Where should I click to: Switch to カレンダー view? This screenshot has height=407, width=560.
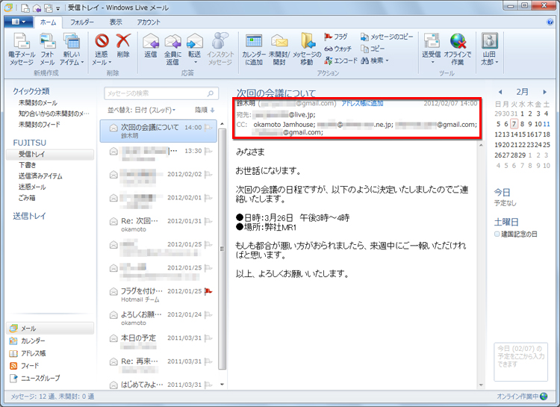[28, 341]
